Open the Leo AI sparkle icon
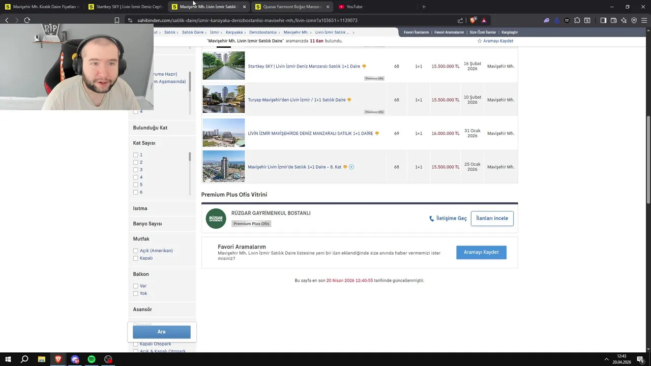 point(624,20)
